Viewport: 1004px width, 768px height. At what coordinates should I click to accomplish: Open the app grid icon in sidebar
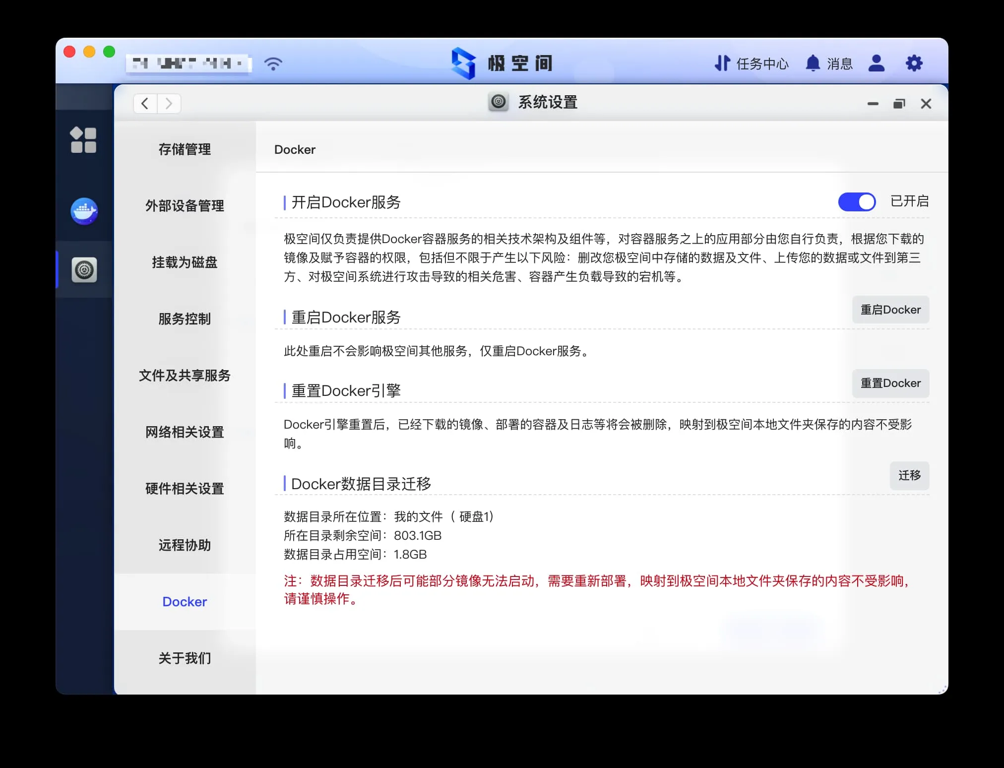[x=83, y=140]
